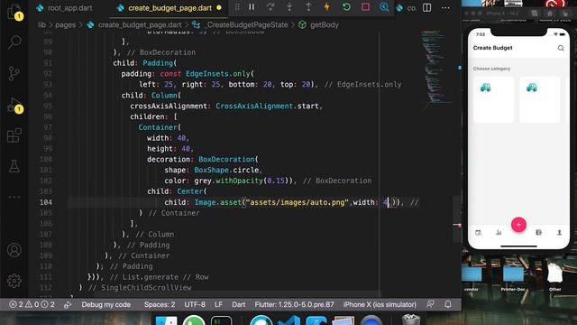This screenshot has width=577, height=325.
Task: Open the Testing flask view
Action: pyautogui.click(x=14, y=166)
